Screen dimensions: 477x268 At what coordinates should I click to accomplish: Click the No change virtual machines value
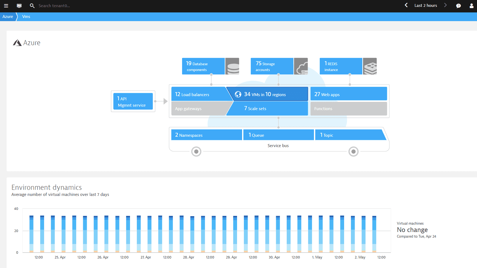click(x=412, y=230)
